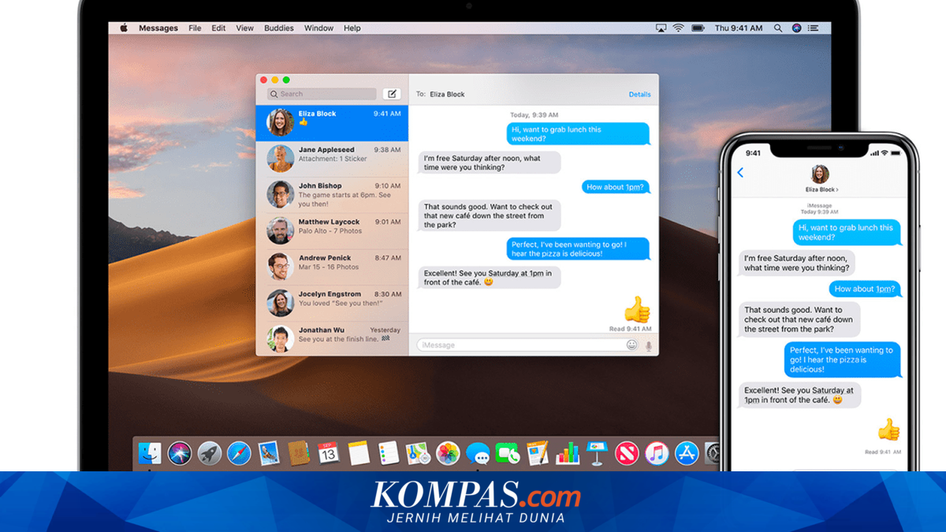Click Mac bubble "Excellent! See you Saturday"
Screen dimensions: 946x532
(x=489, y=277)
